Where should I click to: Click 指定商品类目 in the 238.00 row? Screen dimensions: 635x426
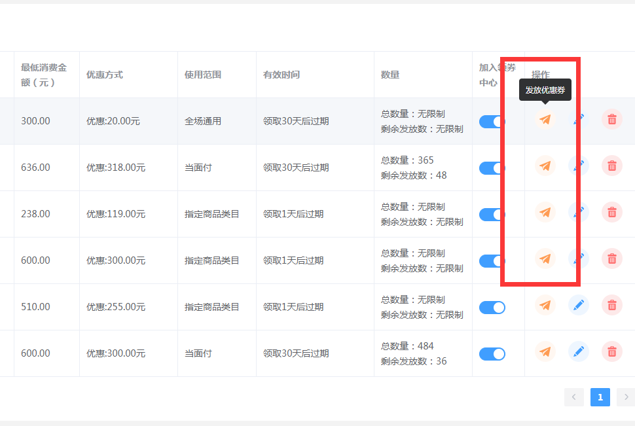tap(212, 214)
